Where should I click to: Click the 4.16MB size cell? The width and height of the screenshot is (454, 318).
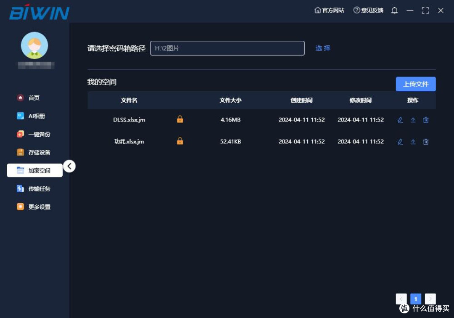230,120
